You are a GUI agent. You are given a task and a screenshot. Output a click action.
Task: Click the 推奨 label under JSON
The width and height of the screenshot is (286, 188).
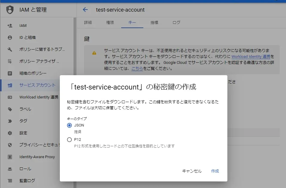pos(78,132)
